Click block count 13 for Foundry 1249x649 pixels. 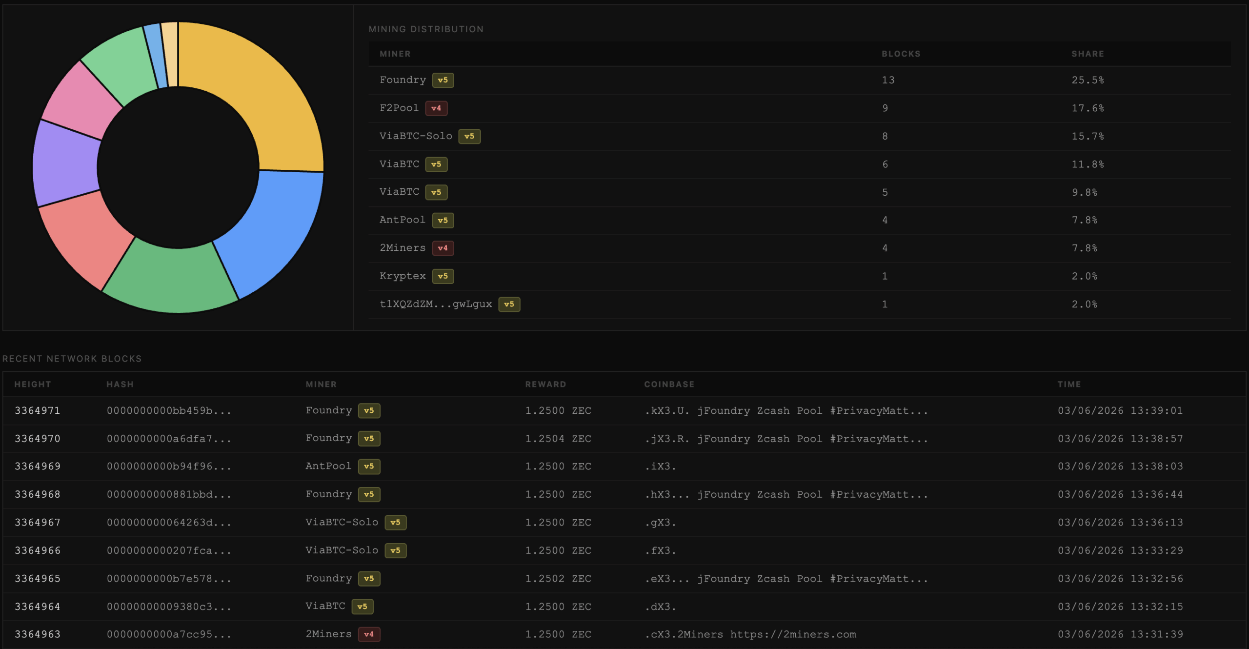[x=888, y=80]
